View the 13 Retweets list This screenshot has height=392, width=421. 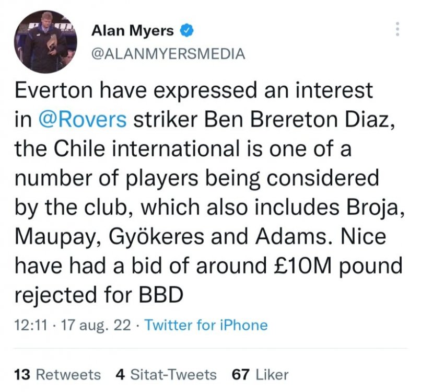(57, 375)
